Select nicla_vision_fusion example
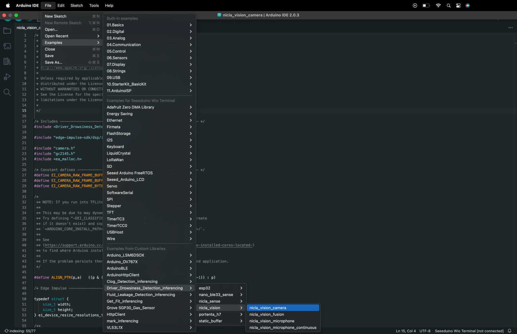517x334 pixels. pos(283,314)
